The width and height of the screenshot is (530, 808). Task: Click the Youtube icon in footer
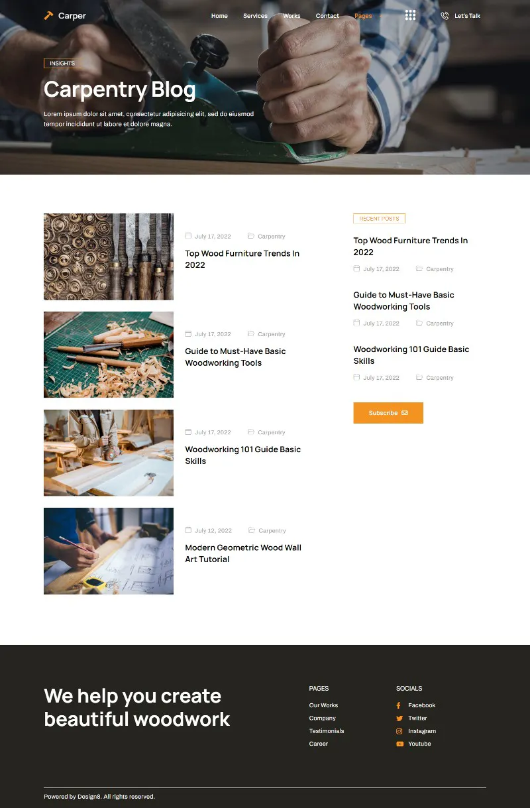coord(399,744)
